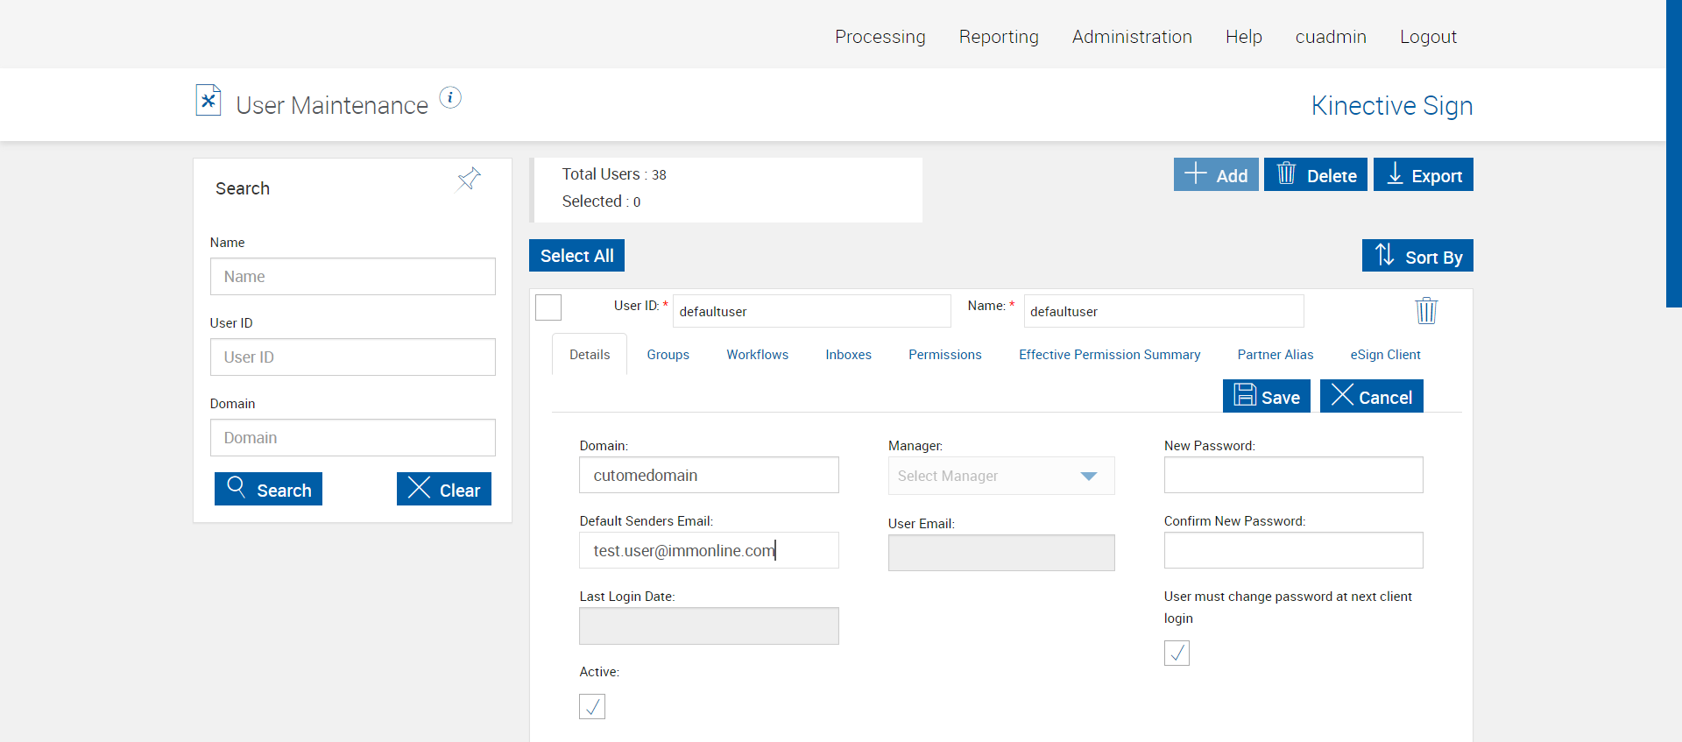The image size is (1682, 742).
Task: Click the trash icon on defaultuser row
Action: [x=1426, y=311]
